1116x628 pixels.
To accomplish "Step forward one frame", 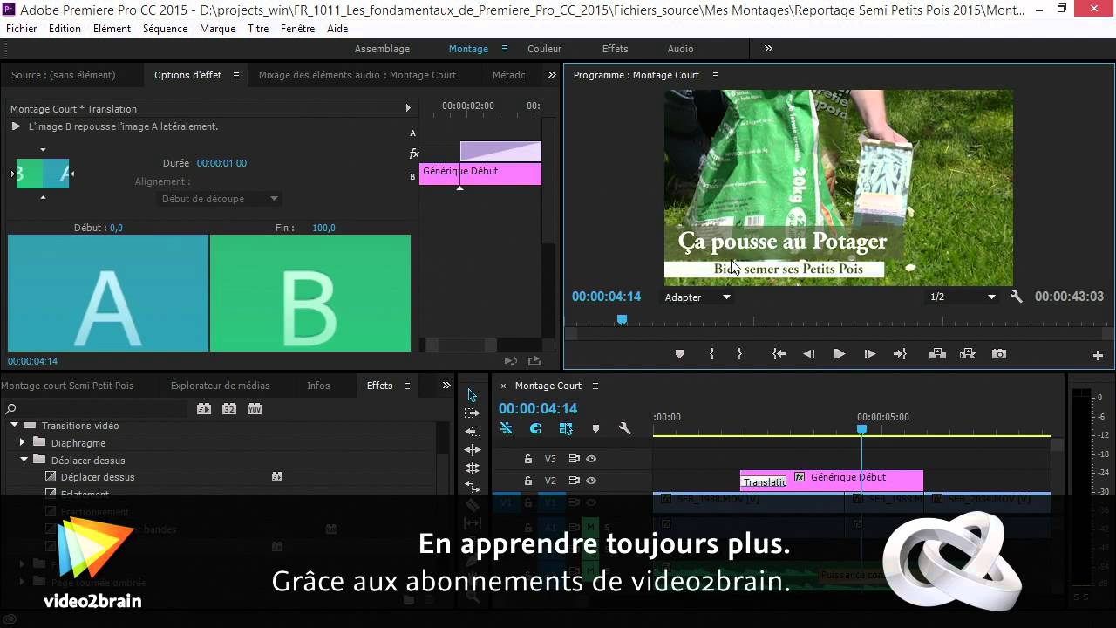I will pyautogui.click(x=869, y=354).
